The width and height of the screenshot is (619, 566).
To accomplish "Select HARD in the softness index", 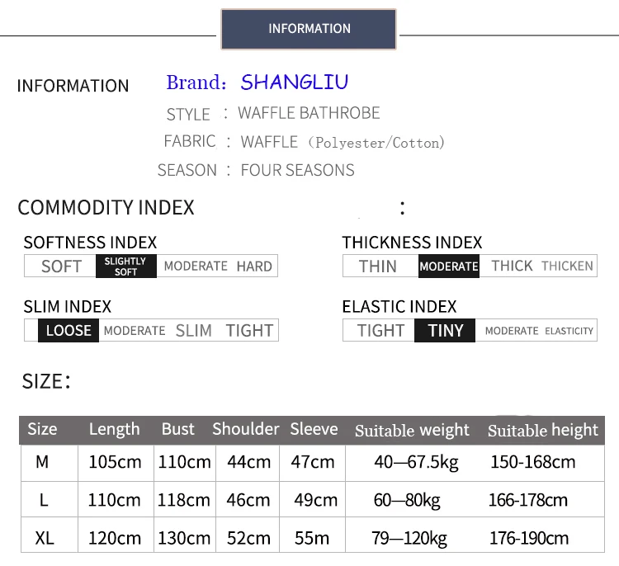I will point(254,266).
